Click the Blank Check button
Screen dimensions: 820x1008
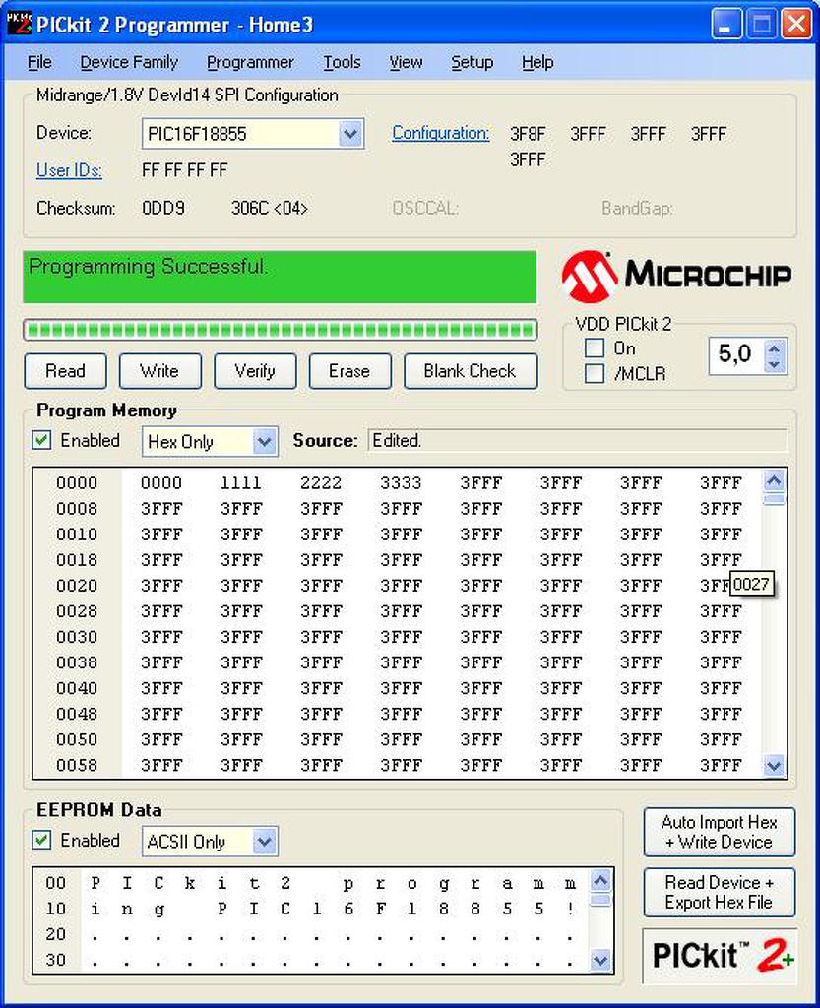pos(471,371)
